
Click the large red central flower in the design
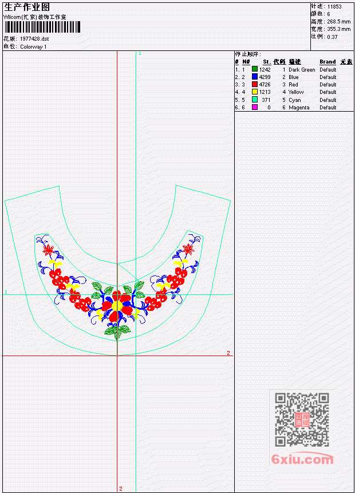point(117,306)
